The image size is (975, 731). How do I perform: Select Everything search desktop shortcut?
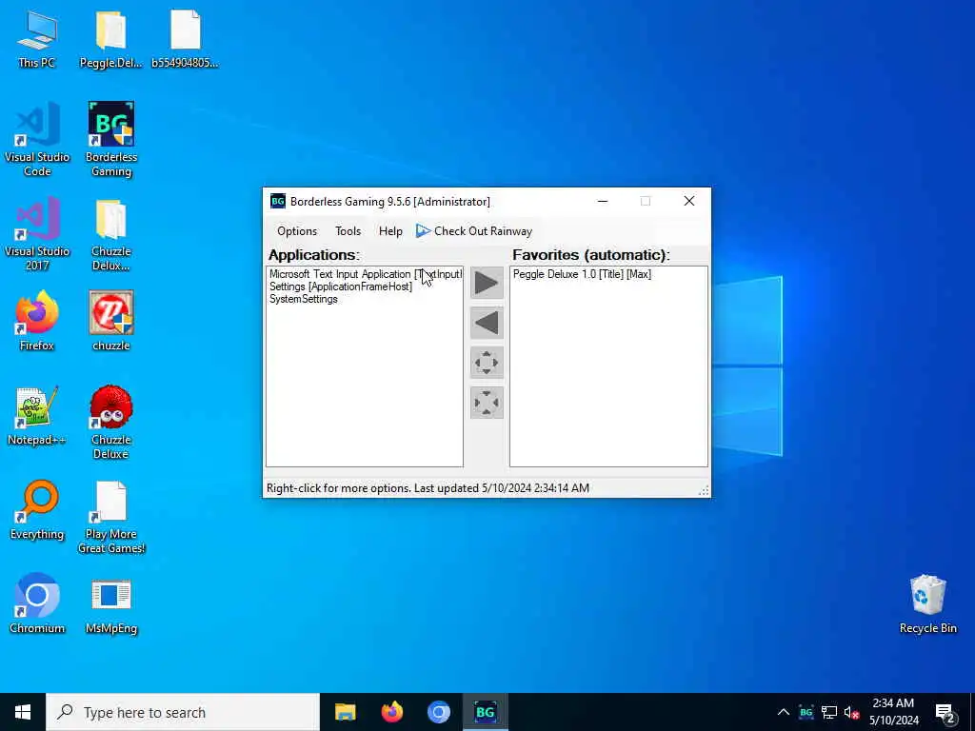coord(37,510)
